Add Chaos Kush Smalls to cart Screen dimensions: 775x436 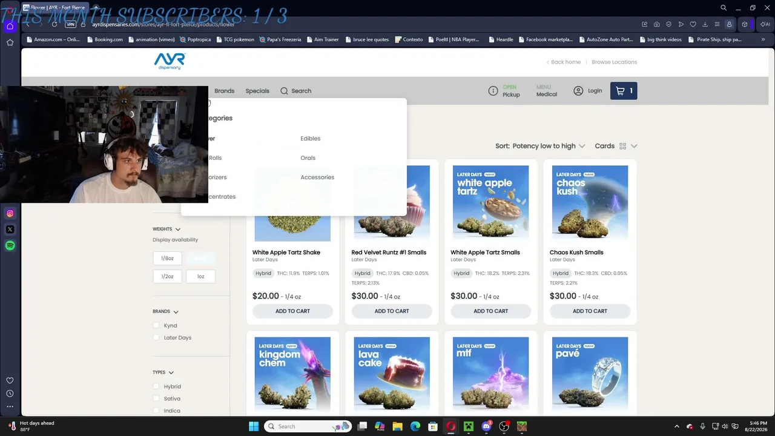[590, 311]
